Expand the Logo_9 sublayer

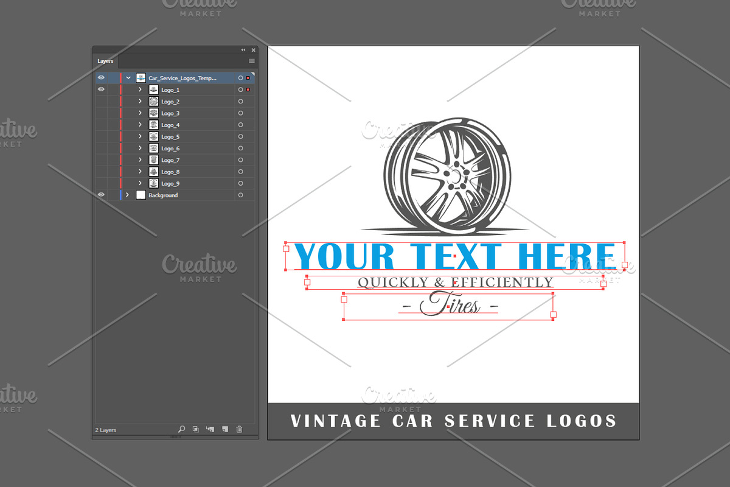coord(140,183)
